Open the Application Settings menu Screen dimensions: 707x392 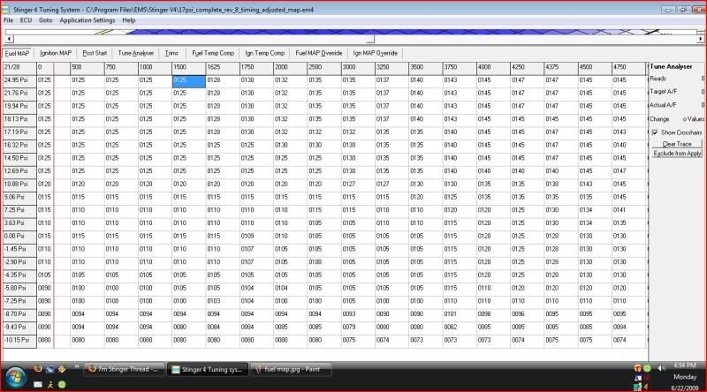pyautogui.click(x=87, y=20)
